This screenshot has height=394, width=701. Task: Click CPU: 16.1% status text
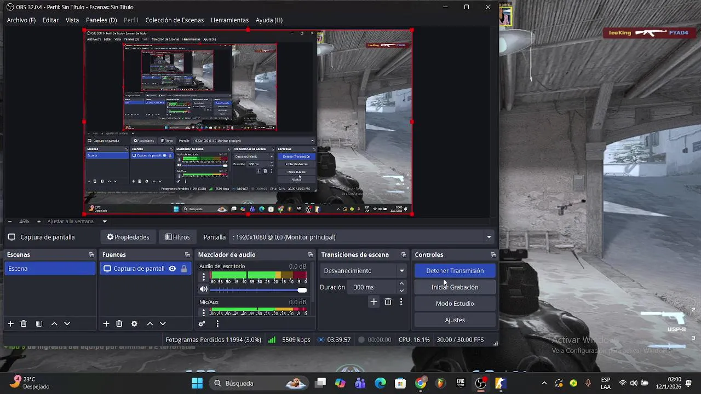(414, 340)
